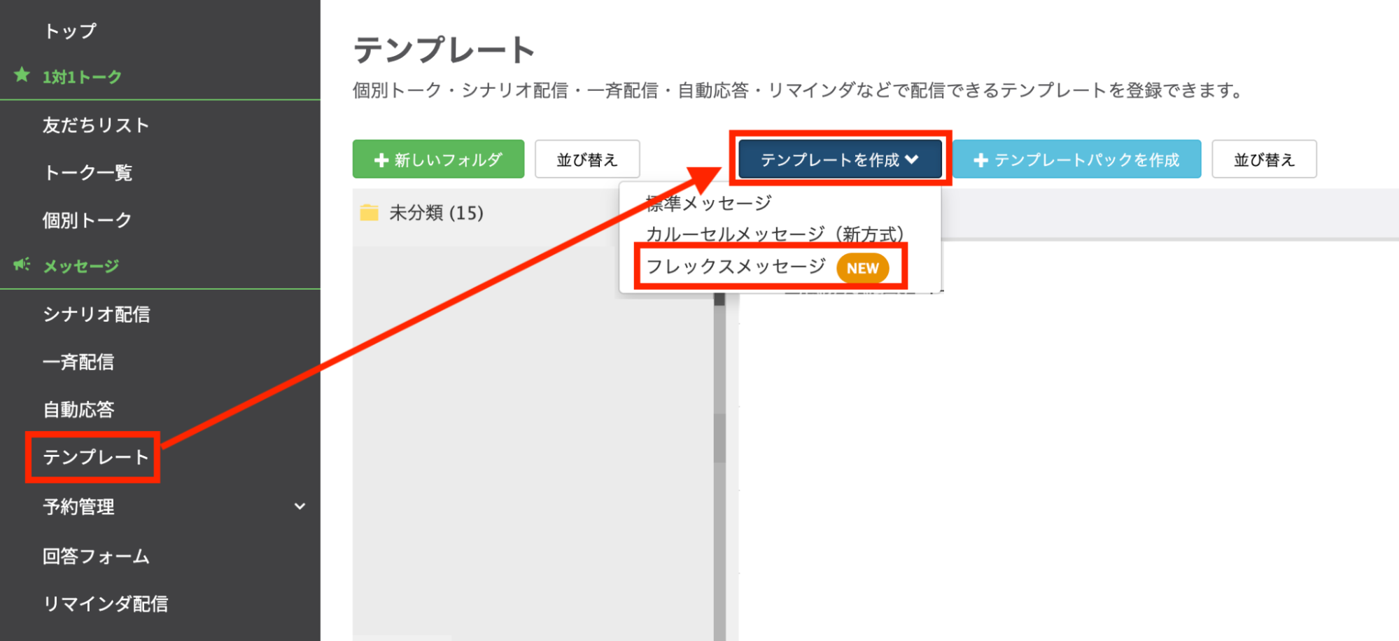Click the rightmost 並び替え button

tap(1263, 160)
